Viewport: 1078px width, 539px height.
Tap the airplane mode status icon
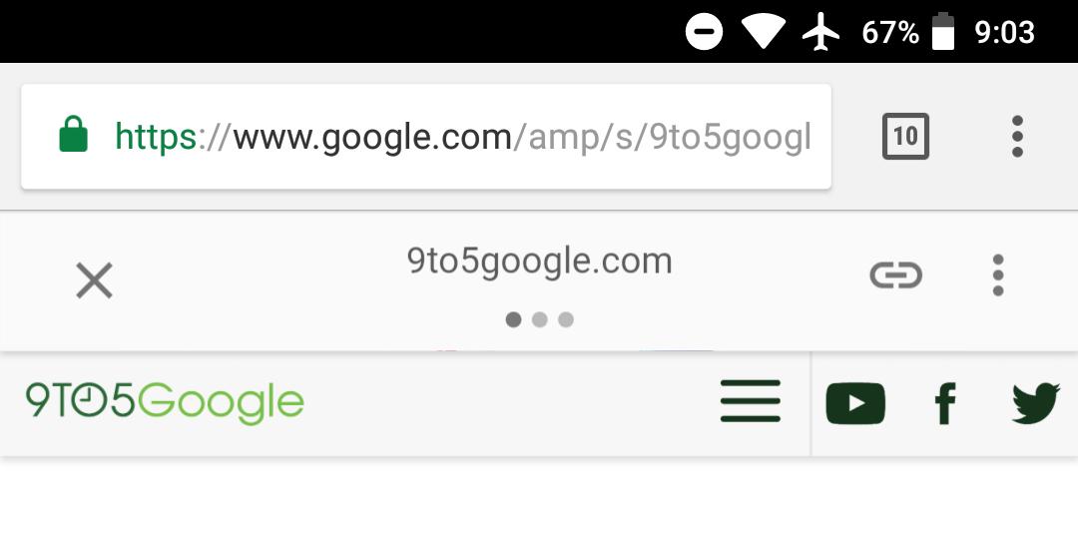[820, 32]
